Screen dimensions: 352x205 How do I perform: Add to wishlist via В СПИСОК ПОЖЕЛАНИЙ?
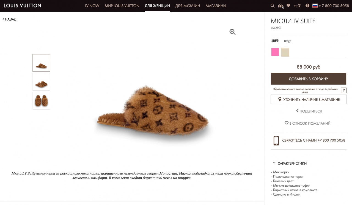[x=307, y=123]
